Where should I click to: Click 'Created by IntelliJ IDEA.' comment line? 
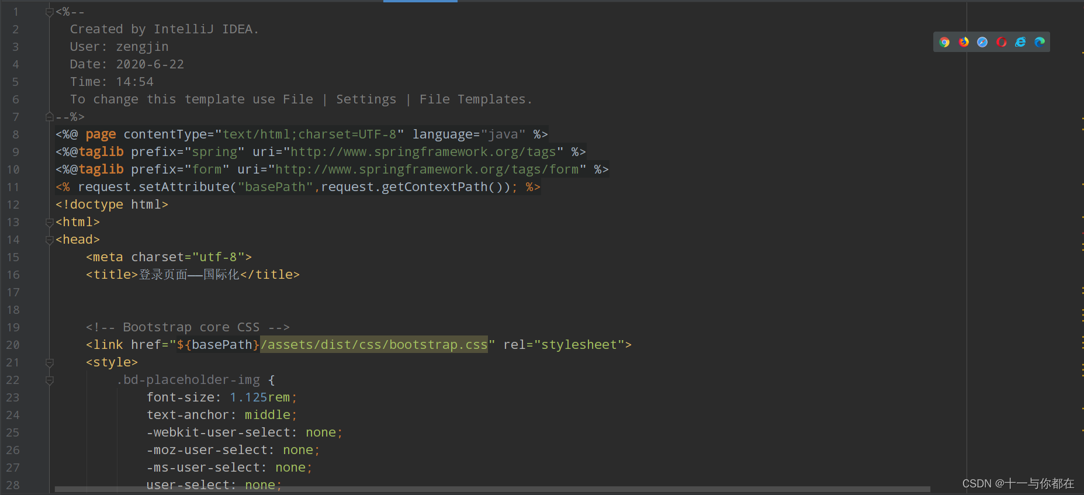pos(164,29)
